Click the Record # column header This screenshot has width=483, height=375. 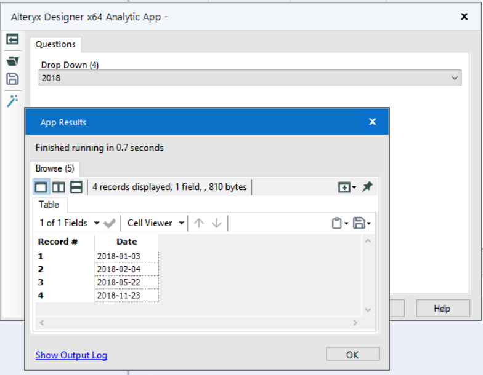58,242
